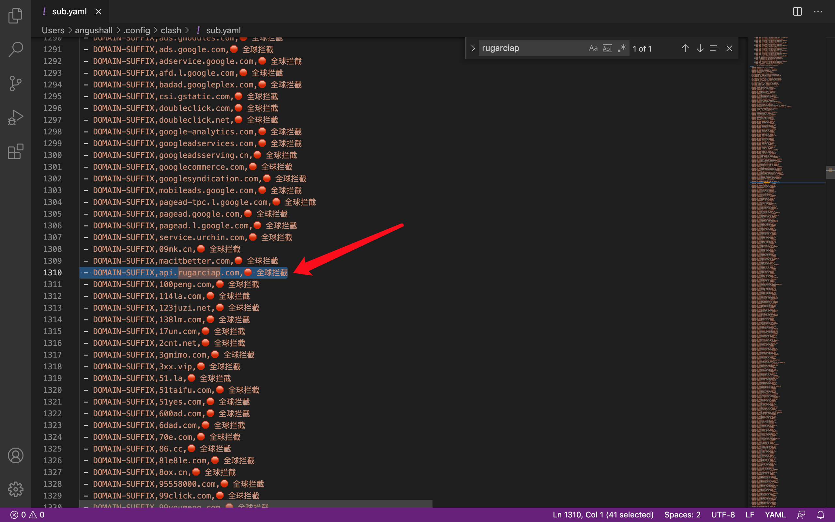
Task: Open the Source Control view
Action: (16, 83)
